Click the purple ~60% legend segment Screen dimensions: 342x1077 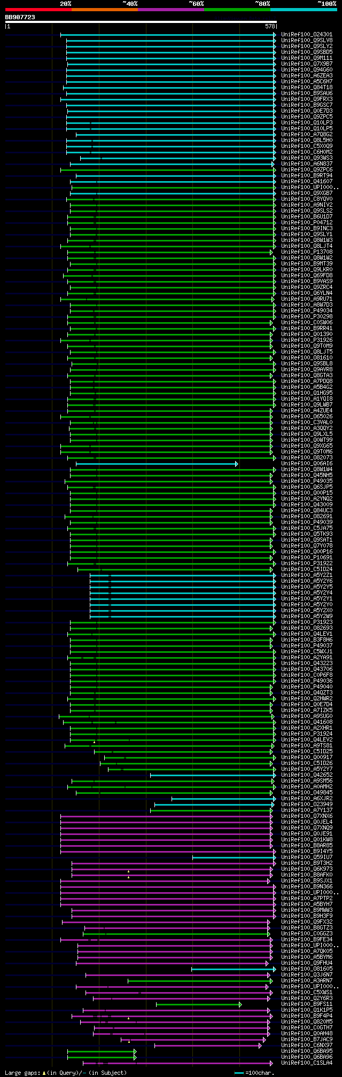[x=171, y=10]
